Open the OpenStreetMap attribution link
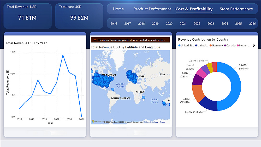The width and height of the screenshot is (261, 147). click(151, 122)
